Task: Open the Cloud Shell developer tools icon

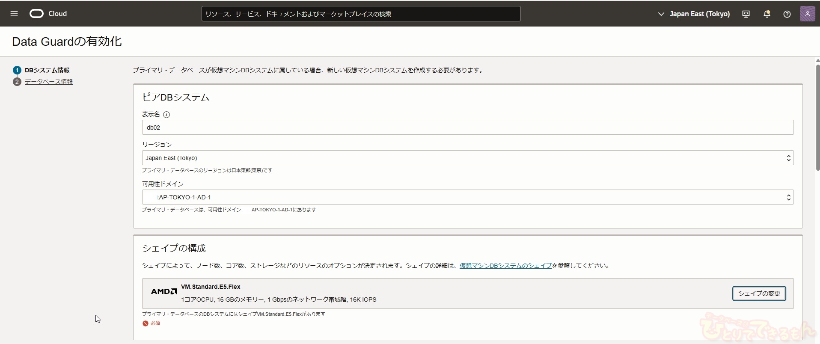Action: point(746,14)
